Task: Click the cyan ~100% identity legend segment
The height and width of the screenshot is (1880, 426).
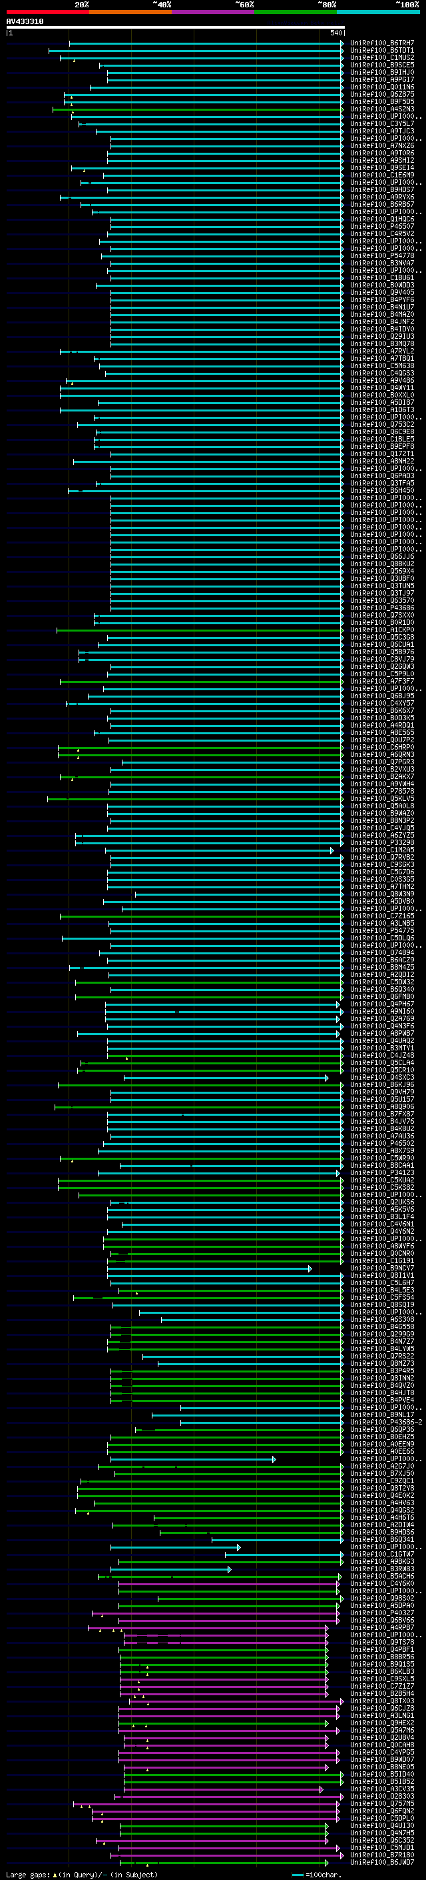Action: tap(378, 13)
